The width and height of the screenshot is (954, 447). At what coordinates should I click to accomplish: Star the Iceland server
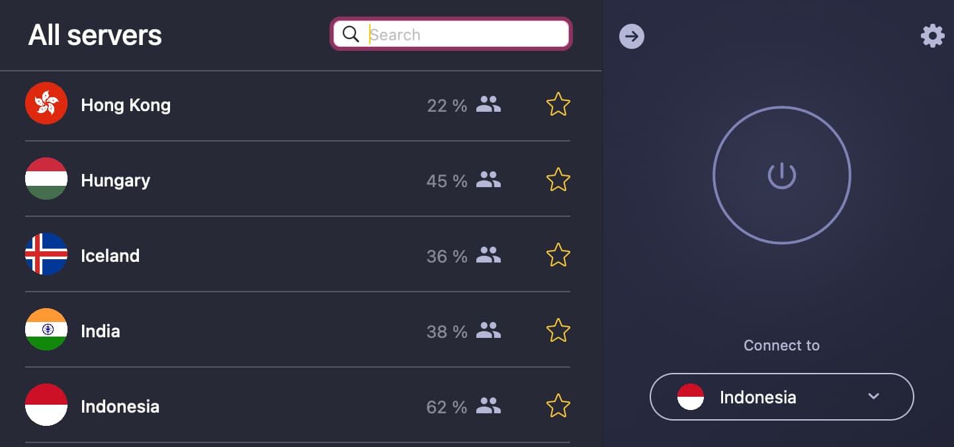558,255
